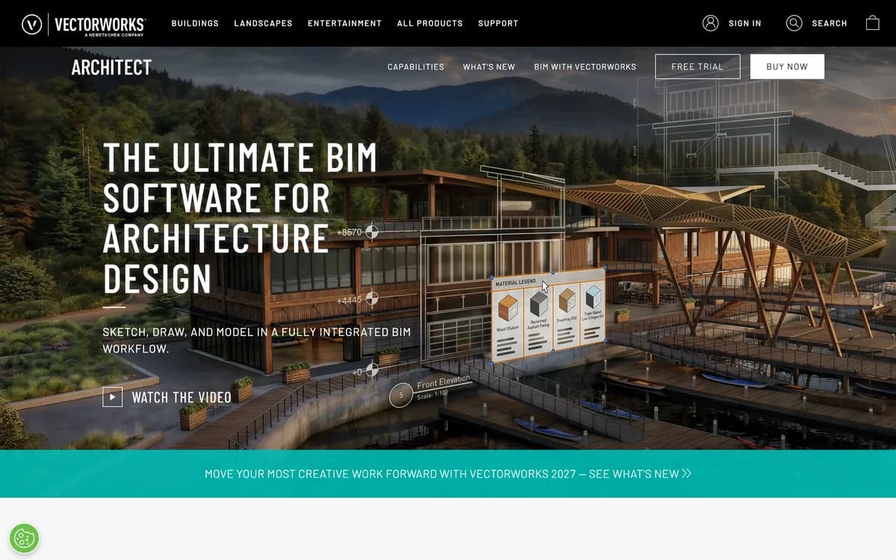Open the All Products menu
Image resolution: width=896 pixels, height=560 pixels.
[429, 23]
